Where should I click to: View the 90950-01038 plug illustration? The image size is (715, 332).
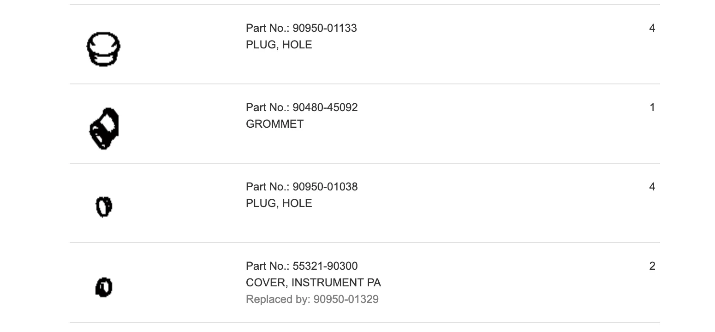coord(104,207)
